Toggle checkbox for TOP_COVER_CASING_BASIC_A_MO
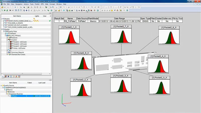The height and width of the screenshot is (113, 201). [x=7, y=27]
